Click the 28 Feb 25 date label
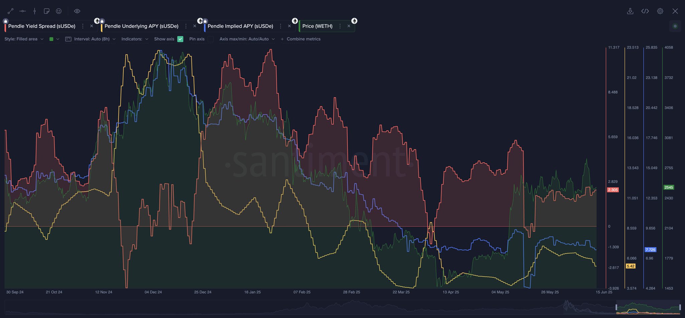 352,292
